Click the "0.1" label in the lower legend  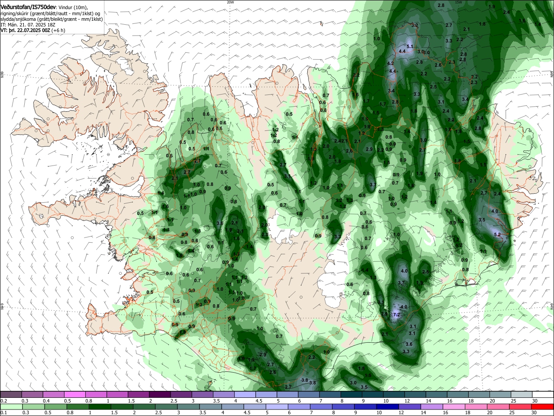click(x=3, y=413)
